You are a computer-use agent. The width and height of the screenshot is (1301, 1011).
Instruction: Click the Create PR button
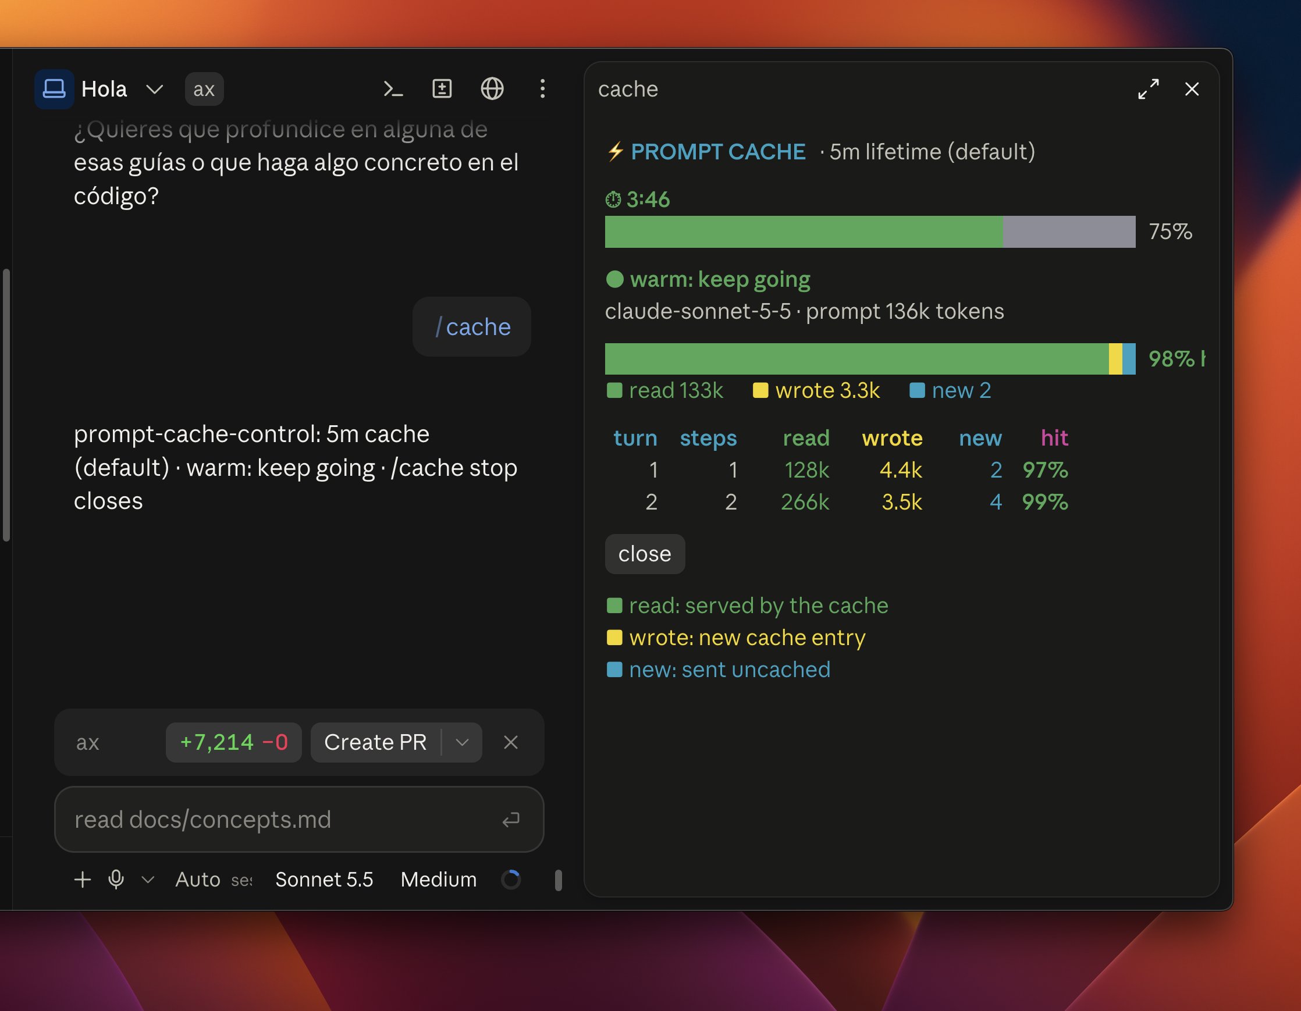tap(375, 742)
